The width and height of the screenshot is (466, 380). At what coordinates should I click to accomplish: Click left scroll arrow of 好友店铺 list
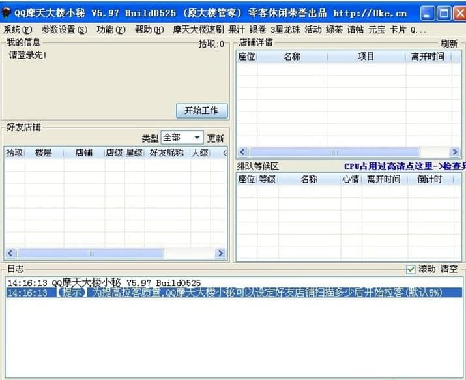(x=10, y=253)
